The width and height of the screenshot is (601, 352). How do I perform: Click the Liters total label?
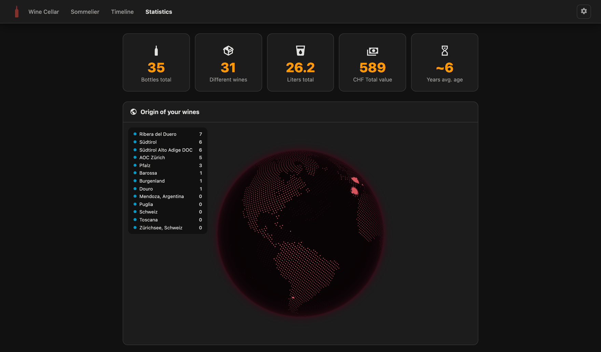[300, 80]
